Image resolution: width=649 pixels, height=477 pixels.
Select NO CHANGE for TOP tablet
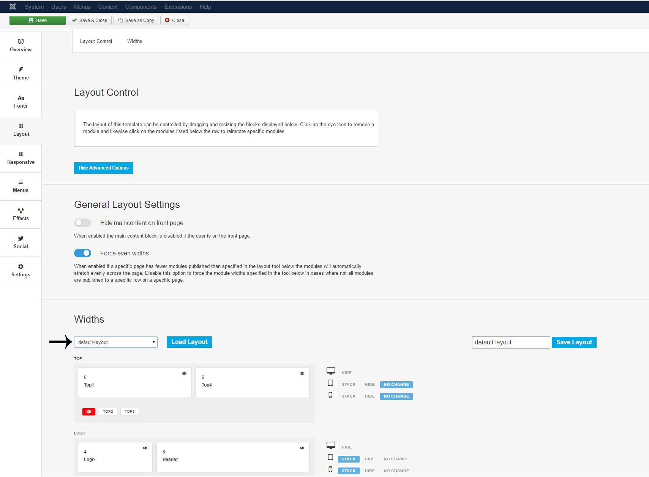click(x=396, y=385)
